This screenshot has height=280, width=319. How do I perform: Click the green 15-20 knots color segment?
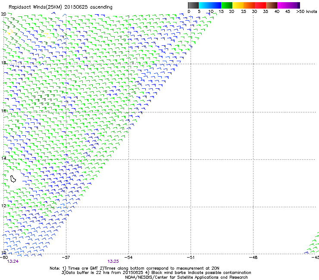(x=227, y=5)
